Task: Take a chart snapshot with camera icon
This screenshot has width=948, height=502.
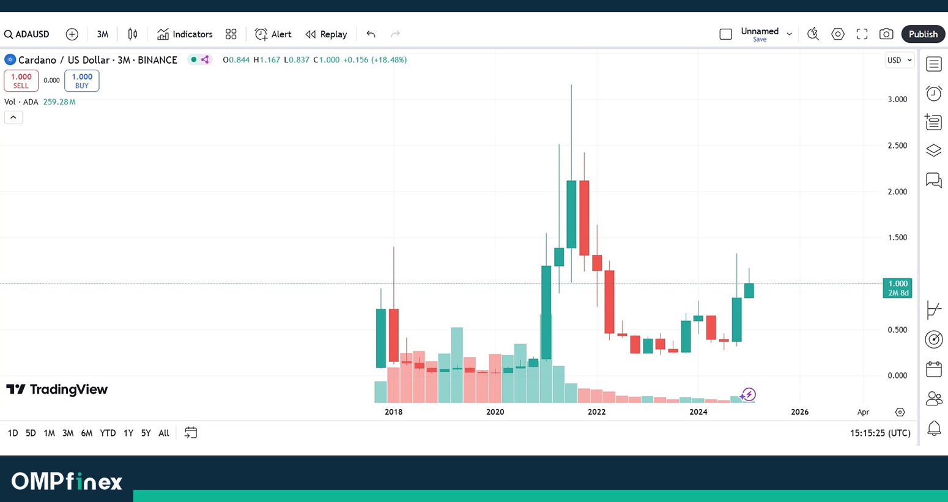Action: coord(886,34)
